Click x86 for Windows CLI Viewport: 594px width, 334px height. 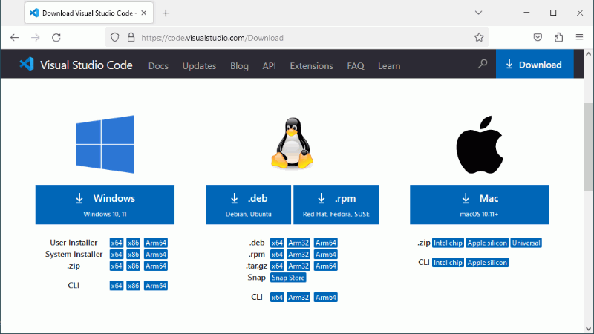tap(134, 286)
